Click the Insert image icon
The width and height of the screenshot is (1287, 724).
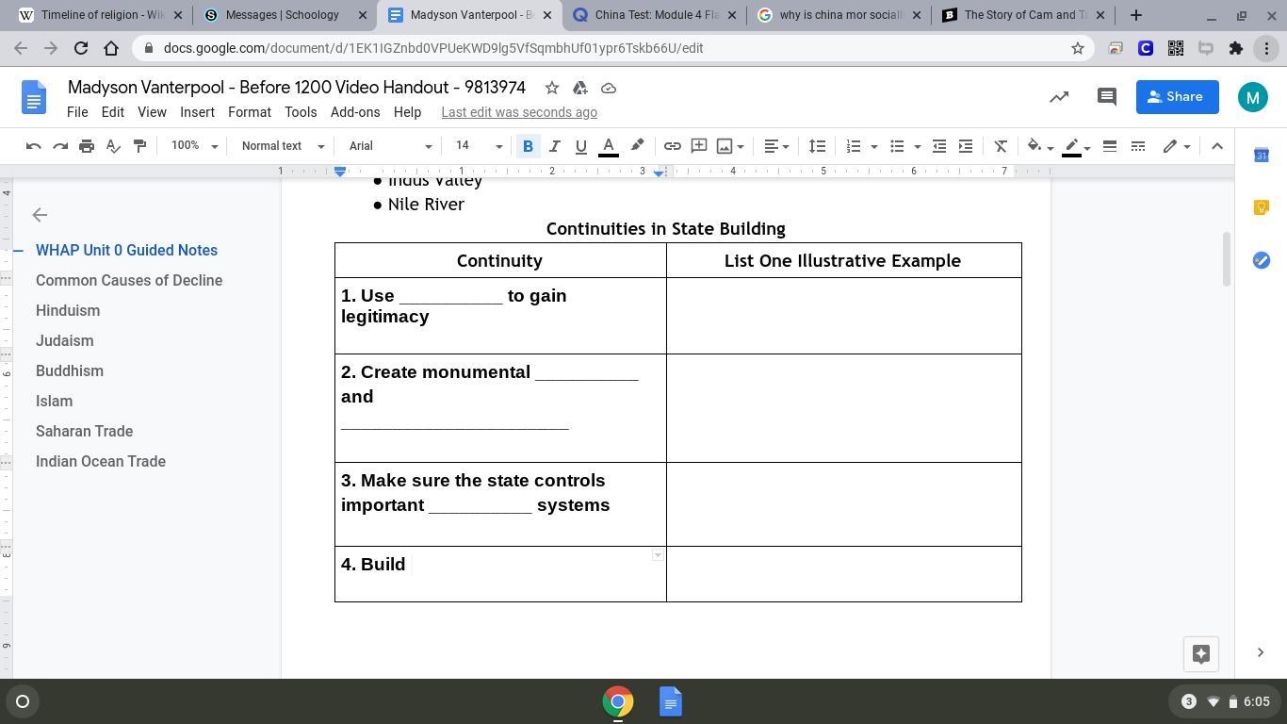coord(724,146)
